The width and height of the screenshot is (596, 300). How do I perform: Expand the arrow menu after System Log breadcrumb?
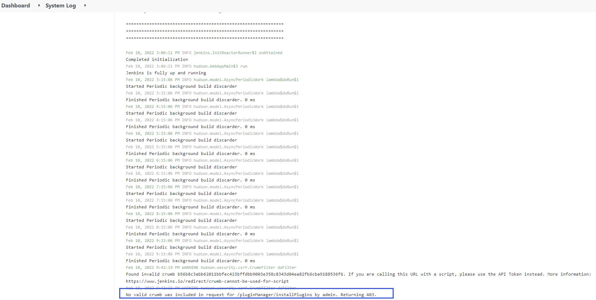85,6
